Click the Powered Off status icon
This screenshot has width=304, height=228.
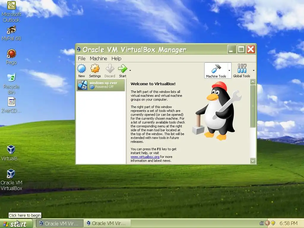coord(92,87)
